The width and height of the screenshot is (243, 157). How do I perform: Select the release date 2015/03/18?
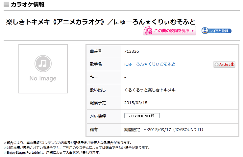pyautogui.click(x=135, y=103)
